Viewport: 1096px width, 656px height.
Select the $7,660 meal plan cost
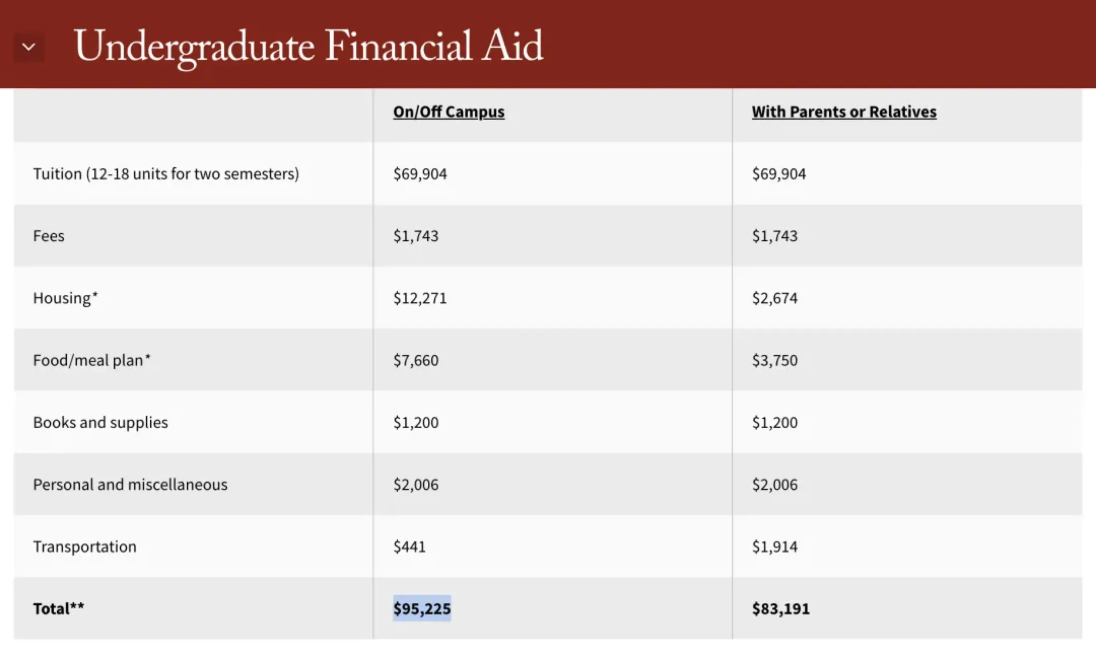pyautogui.click(x=416, y=360)
